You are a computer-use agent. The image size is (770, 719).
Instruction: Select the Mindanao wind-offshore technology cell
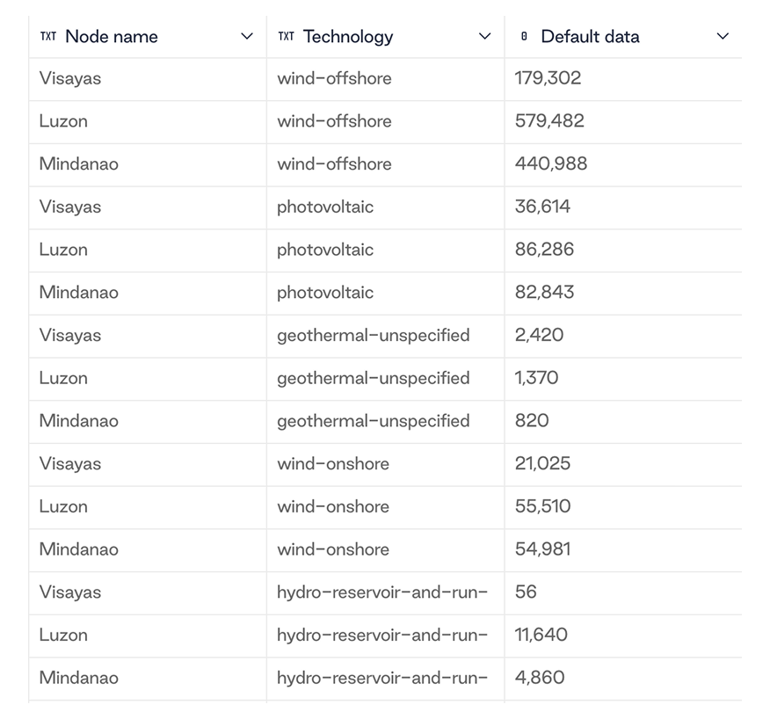[386, 164]
